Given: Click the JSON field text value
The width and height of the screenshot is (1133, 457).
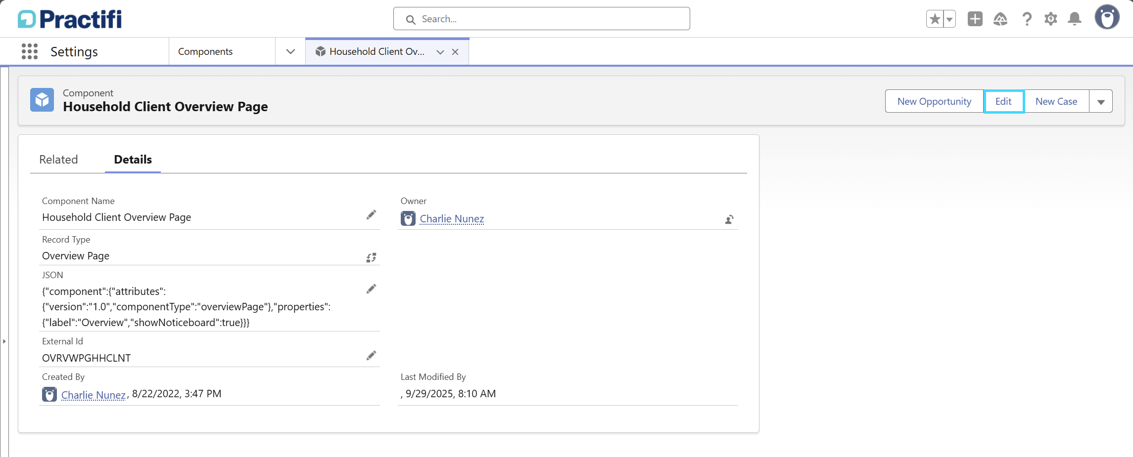Looking at the screenshot, I should (x=187, y=307).
